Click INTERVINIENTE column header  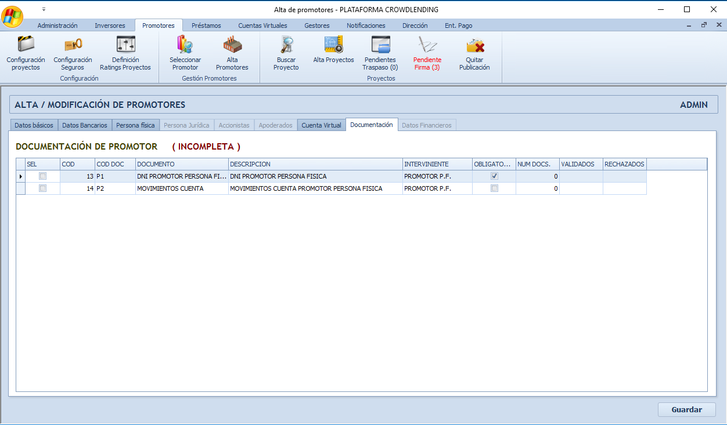point(437,164)
